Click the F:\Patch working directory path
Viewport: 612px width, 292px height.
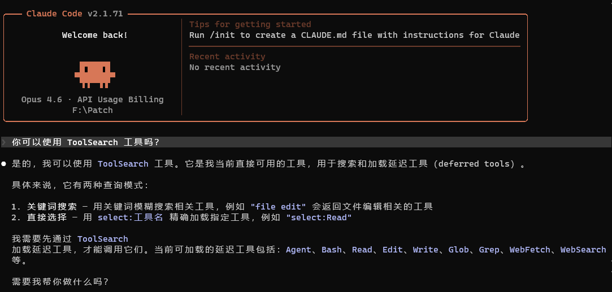pos(90,110)
